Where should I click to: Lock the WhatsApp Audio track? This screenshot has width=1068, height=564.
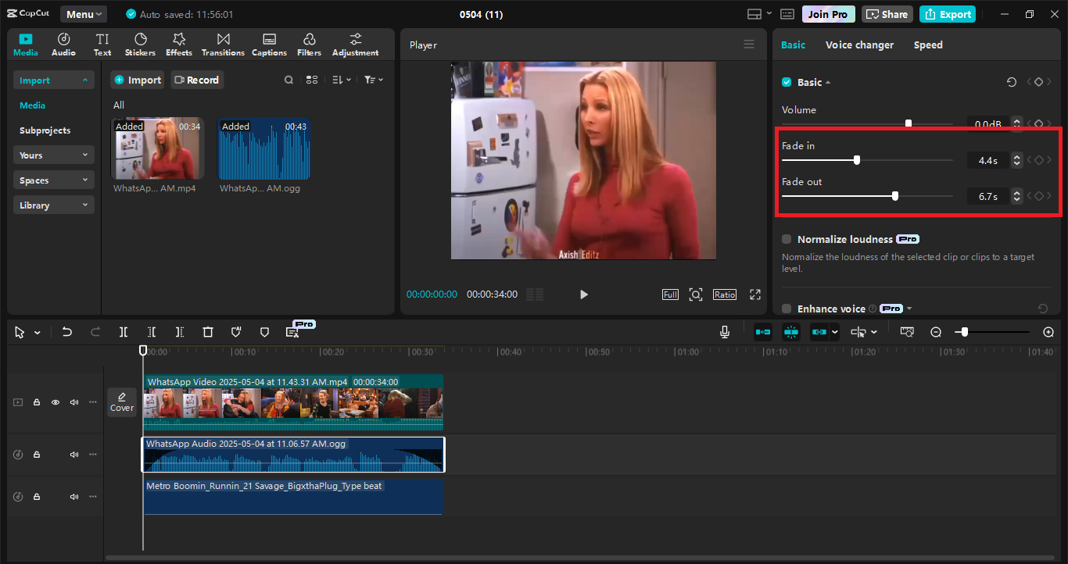pos(37,455)
